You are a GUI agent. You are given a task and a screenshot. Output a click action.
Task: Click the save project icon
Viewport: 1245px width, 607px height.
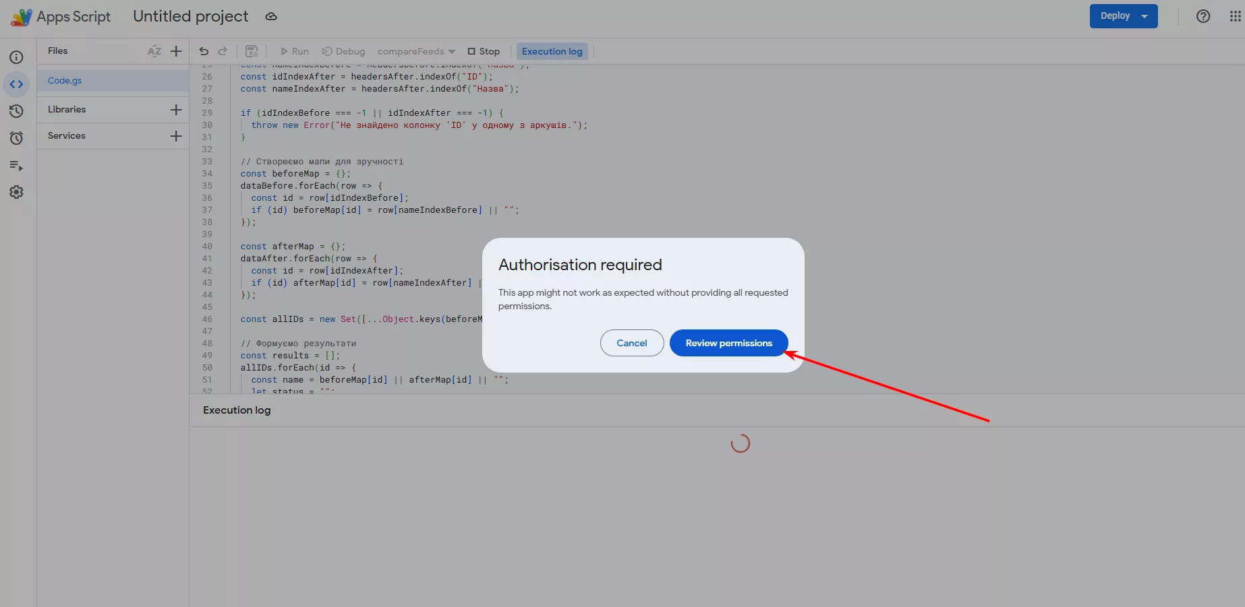[252, 51]
